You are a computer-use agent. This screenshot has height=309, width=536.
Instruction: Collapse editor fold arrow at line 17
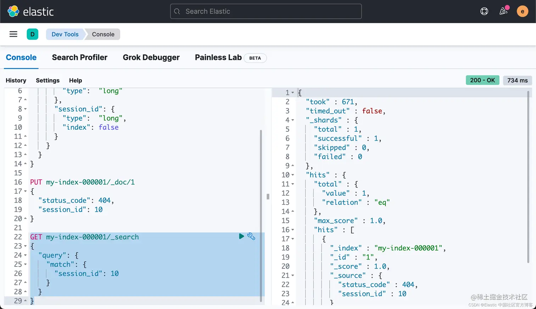click(25, 191)
